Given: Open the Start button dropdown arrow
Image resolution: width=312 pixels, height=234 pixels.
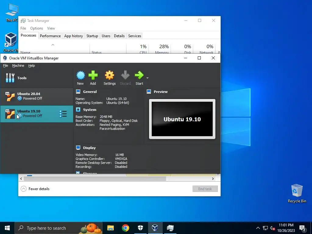Looking at the screenshot, I should pos(147,78).
